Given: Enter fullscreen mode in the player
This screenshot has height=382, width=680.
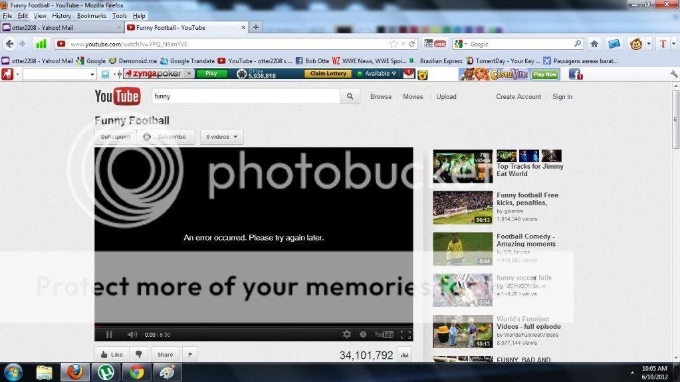Looking at the screenshot, I should click(405, 335).
